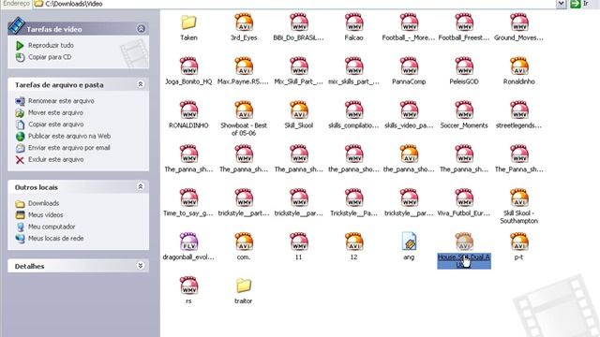The image size is (600, 337).
Task: Click Enviar este arquivo por email
Action: pos(69,148)
